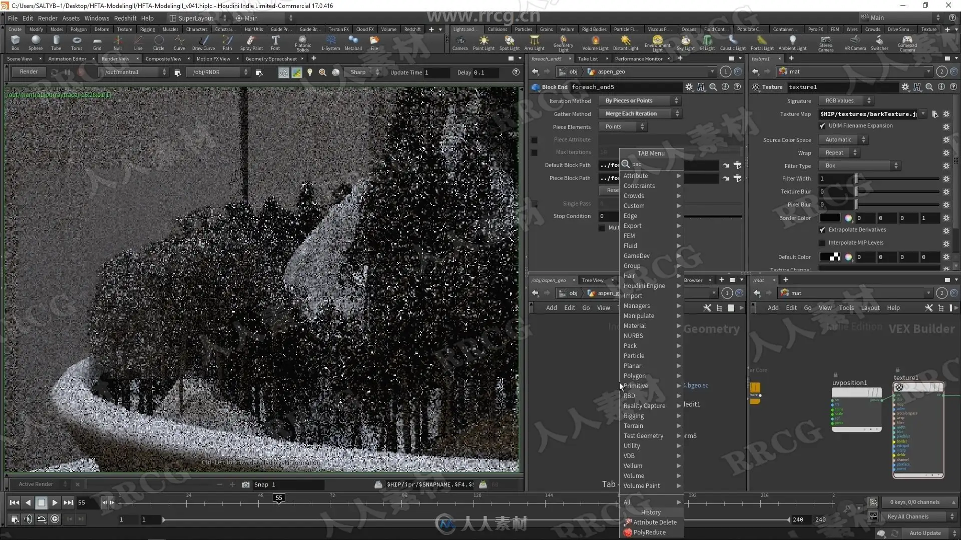Toggle Extrapolate Derivatives checkbox
Image resolution: width=961 pixels, height=540 pixels.
(822, 230)
